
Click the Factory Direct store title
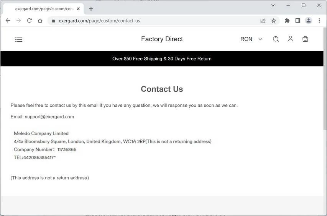[162, 39]
